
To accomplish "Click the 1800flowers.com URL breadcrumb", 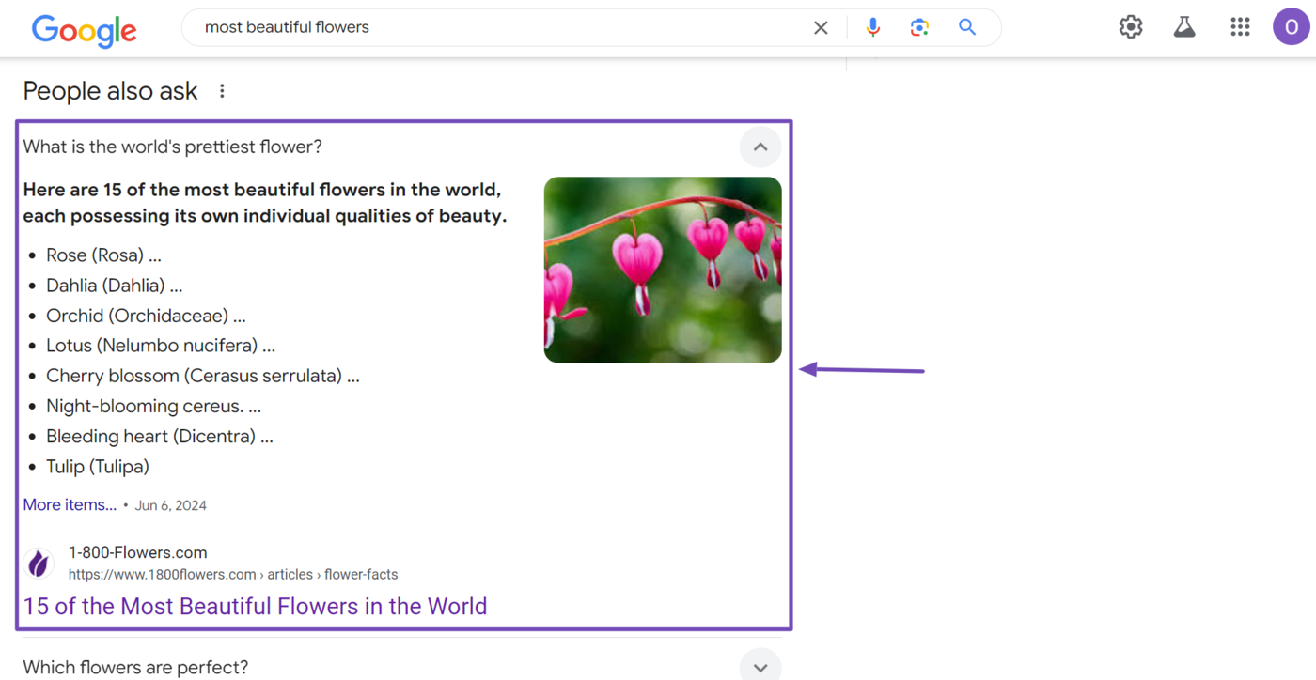I will pyautogui.click(x=233, y=574).
